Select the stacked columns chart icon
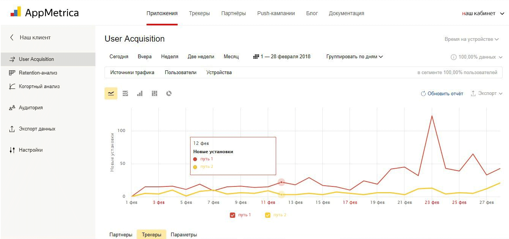Image resolution: width=509 pixels, height=239 pixels. click(x=155, y=93)
